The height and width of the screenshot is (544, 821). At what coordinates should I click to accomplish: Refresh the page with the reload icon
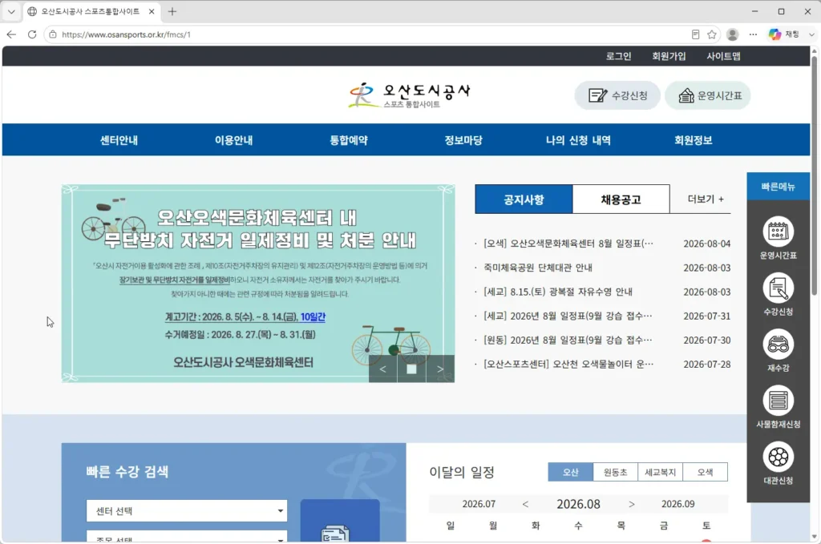32,34
